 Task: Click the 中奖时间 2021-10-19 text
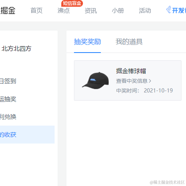coord(144,91)
